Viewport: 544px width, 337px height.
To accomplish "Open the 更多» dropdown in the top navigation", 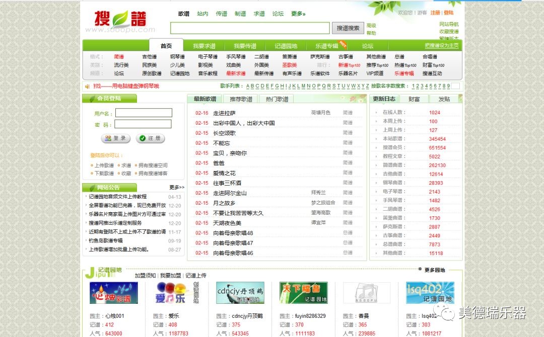I will click(x=297, y=14).
